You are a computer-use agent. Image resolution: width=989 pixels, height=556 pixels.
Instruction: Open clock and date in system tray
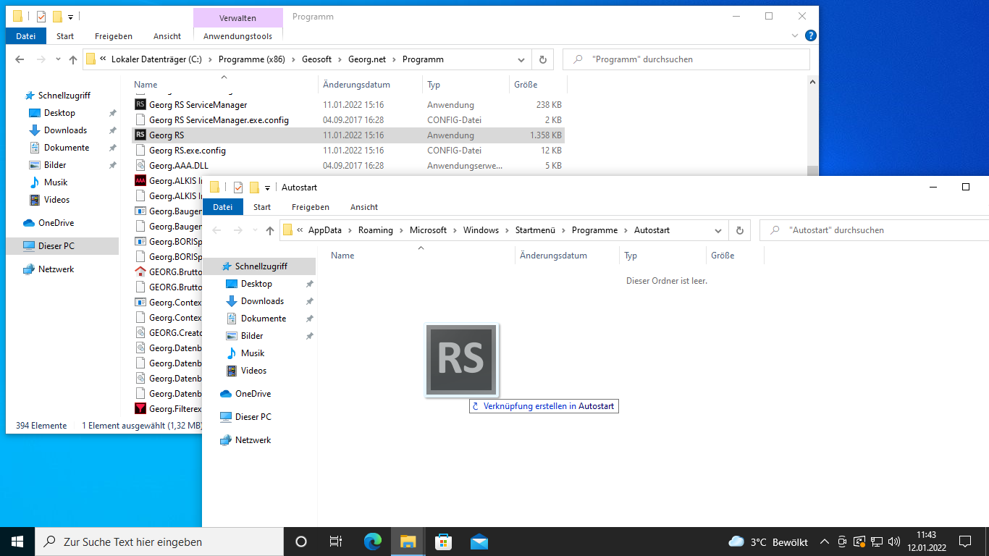pos(926,542)
